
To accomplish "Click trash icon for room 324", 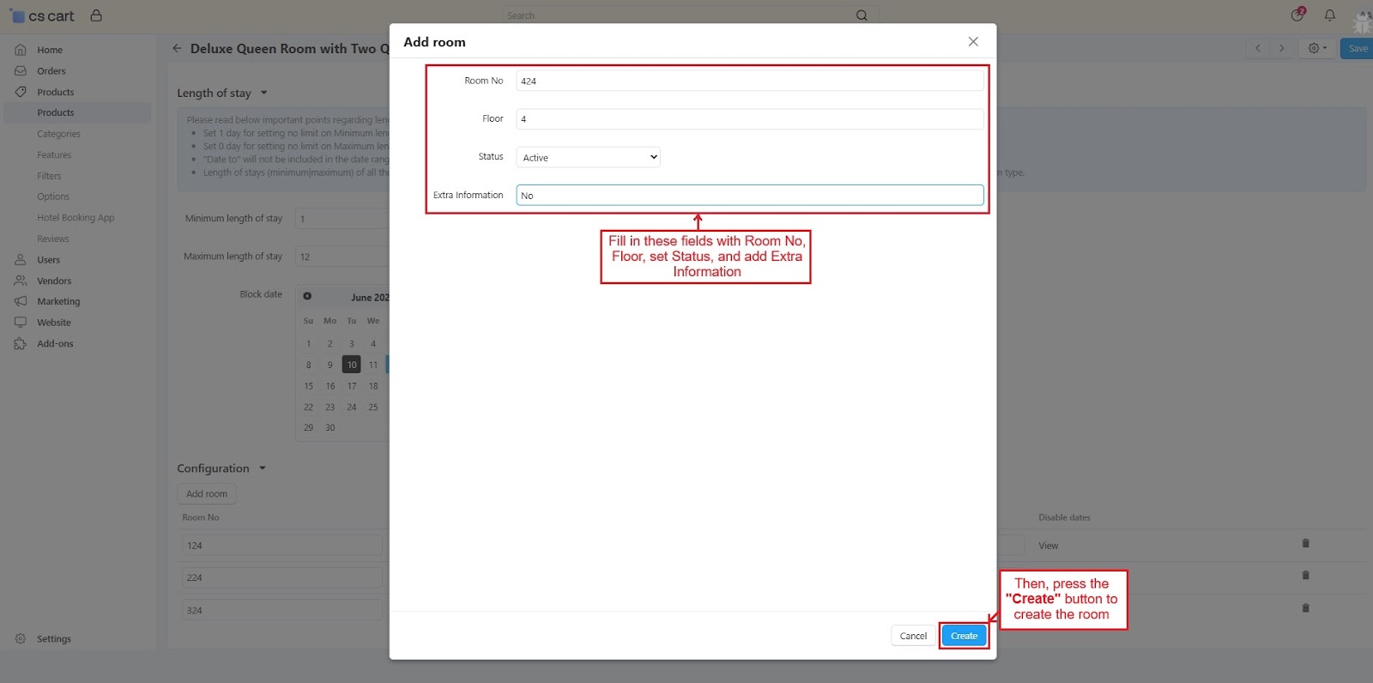I will click(1305, 608).
